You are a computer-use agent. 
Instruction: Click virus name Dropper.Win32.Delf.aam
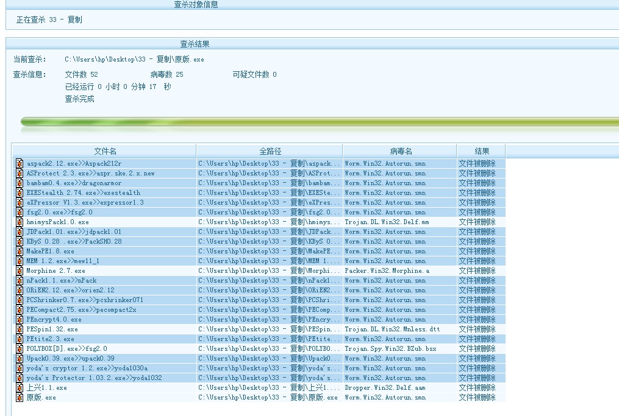click(x=385, y=387)
